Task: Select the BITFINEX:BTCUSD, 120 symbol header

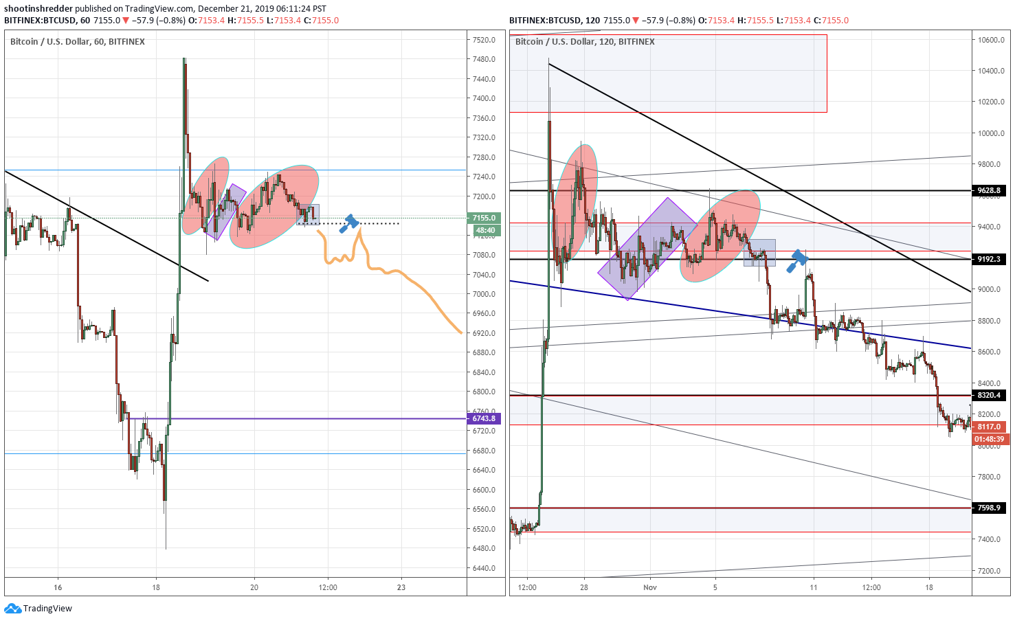Action: pyautogui.click(x=555, y=20)
